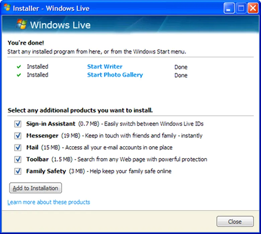Maximize the Installer window
Viewport: 261px width, 234px height.
(x=241, y=8)
